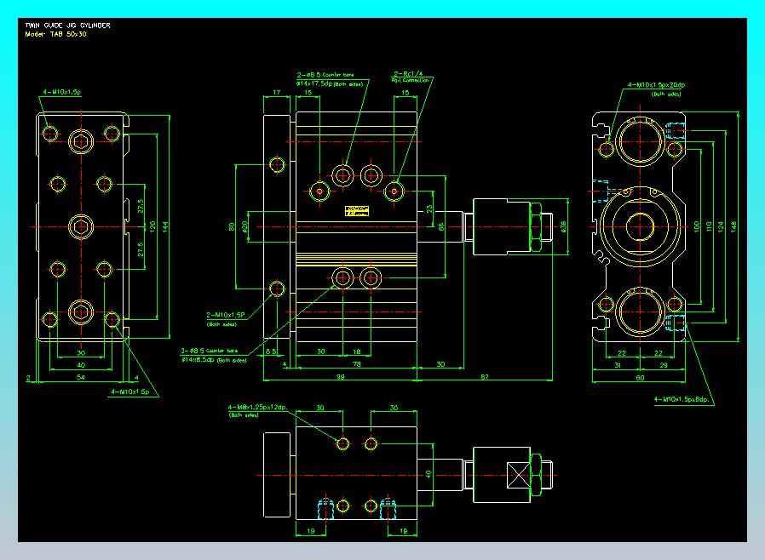
Task: Select the "Model: TAB 50x30" label
Action: coord(56,34)
